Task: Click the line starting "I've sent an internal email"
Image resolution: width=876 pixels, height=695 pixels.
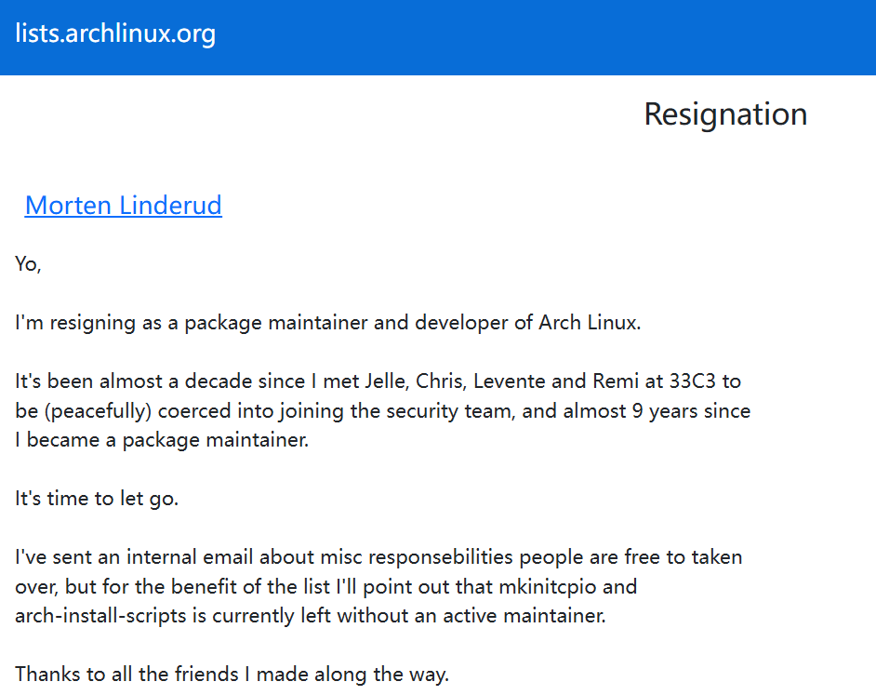Action: pos(378,557)
